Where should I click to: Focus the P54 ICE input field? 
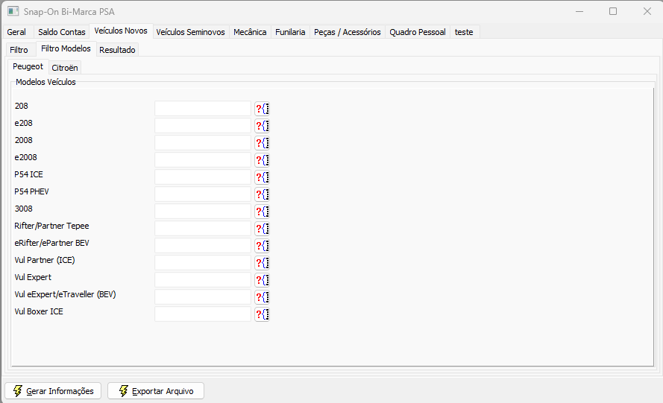pos(203,177)
